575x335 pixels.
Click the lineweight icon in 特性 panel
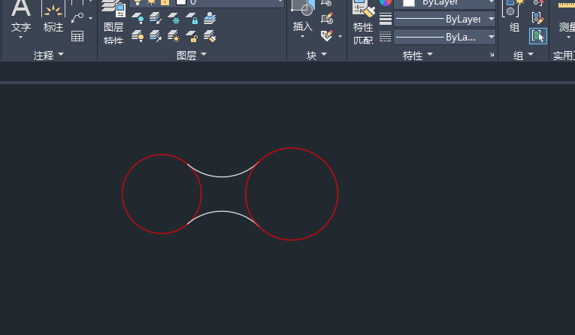386,19
